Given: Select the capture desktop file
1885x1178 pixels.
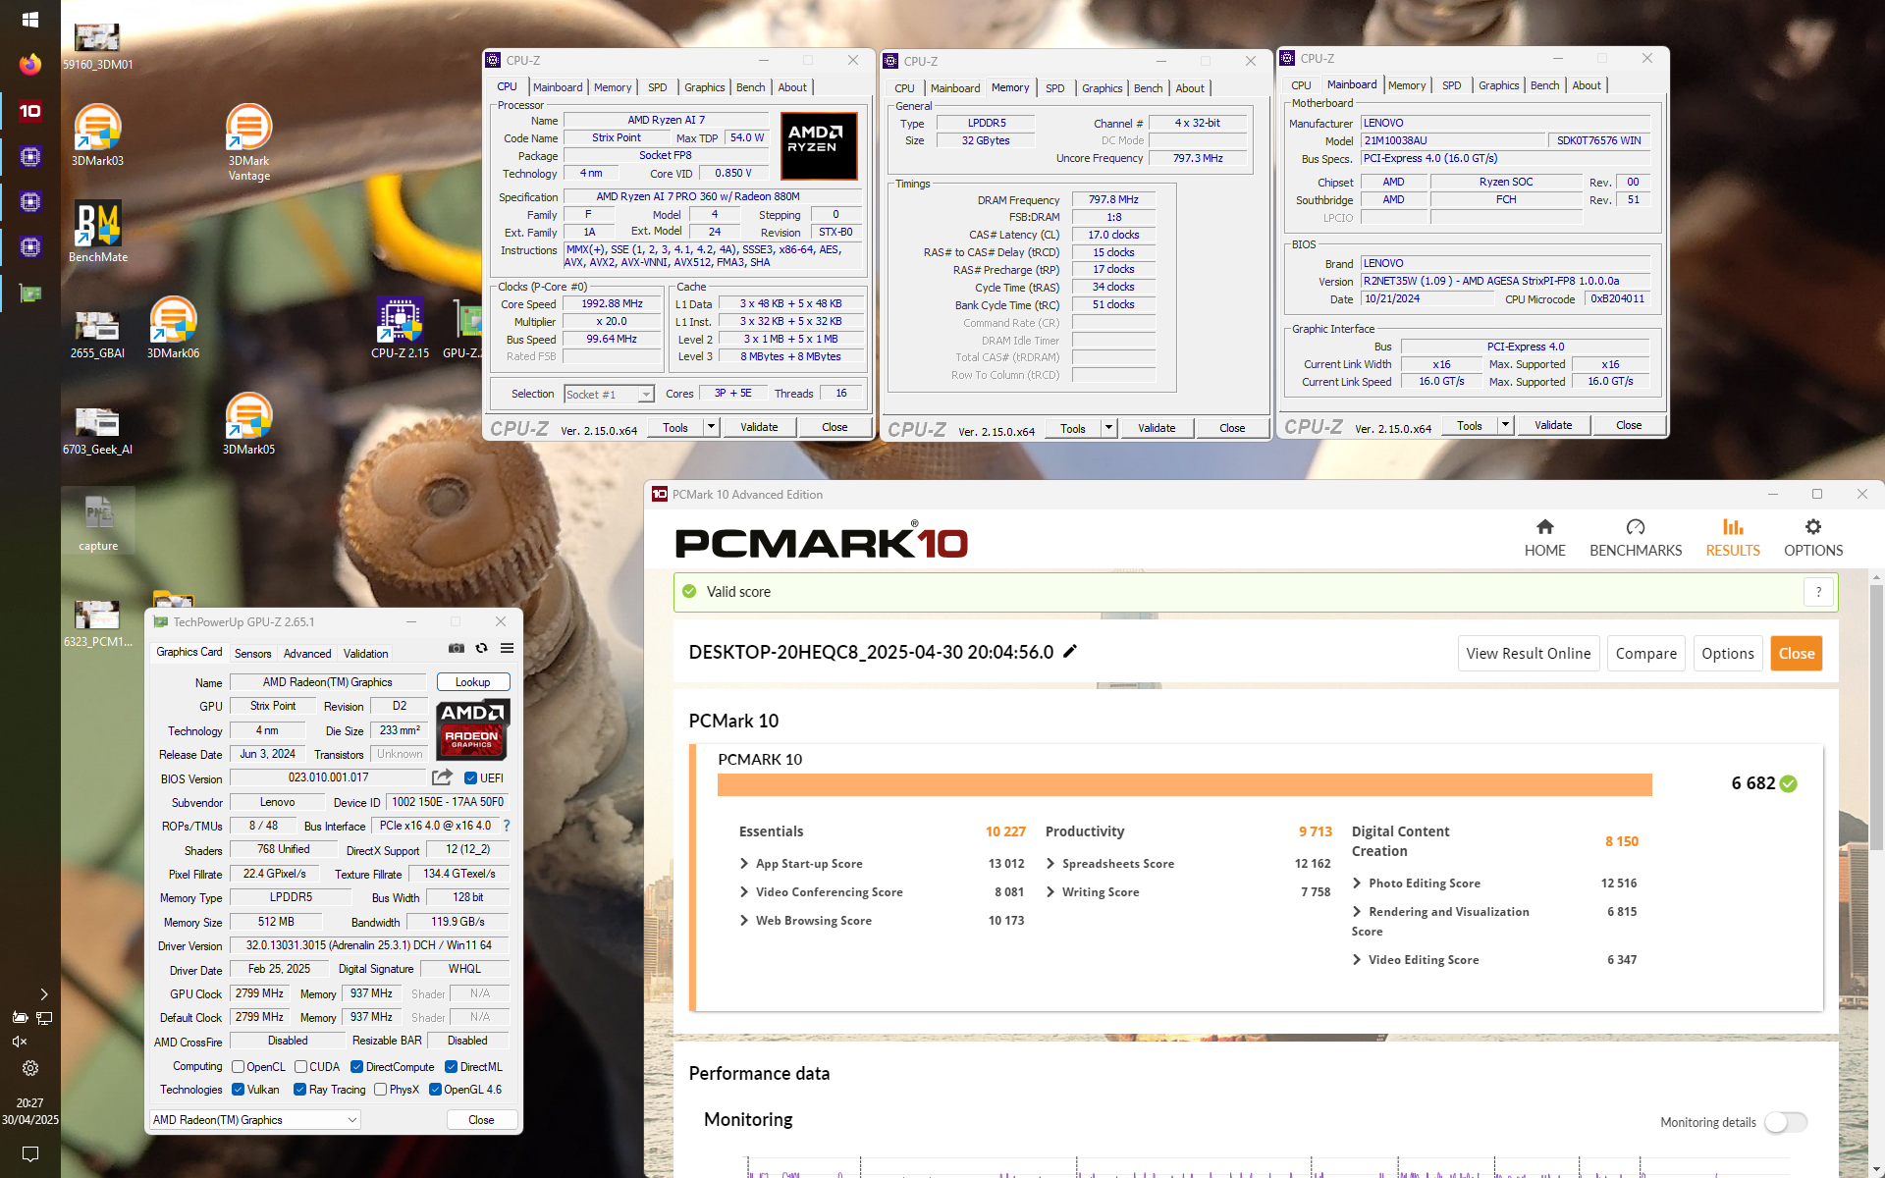Looking at the screenshot, I should [98, 521].
